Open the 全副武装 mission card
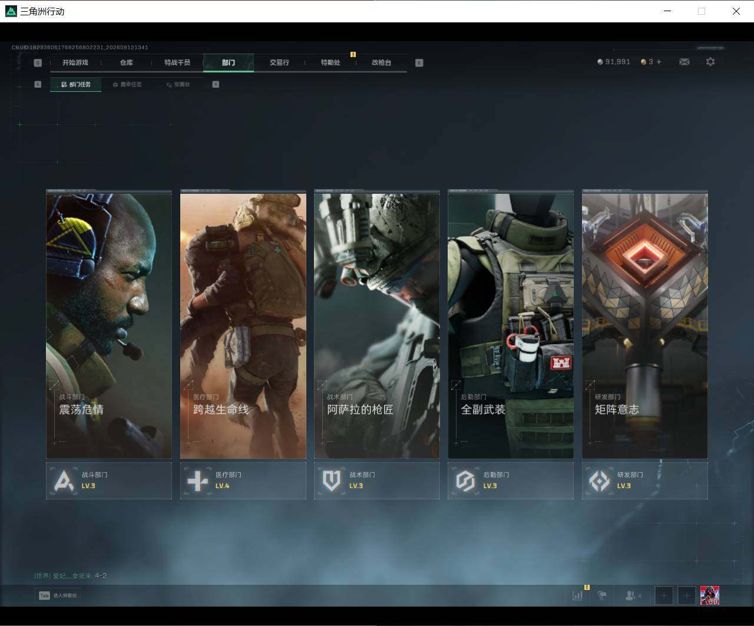 [x=511, y=324]
